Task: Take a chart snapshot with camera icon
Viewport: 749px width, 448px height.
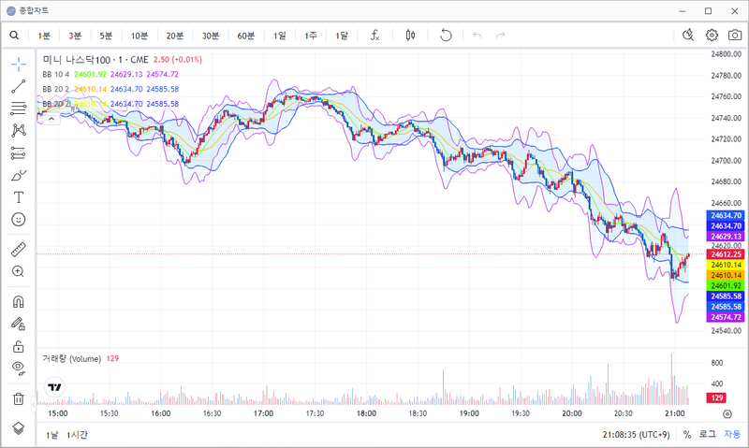Action: click(735, 36)
